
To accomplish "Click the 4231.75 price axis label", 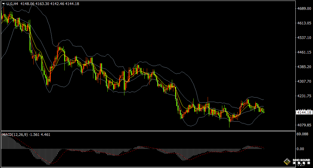I will (x=304, y=96).
